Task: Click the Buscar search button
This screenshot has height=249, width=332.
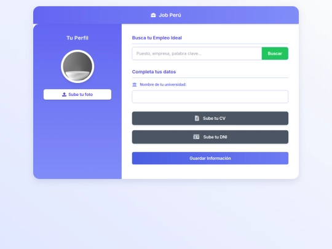Action: point(275,53)
